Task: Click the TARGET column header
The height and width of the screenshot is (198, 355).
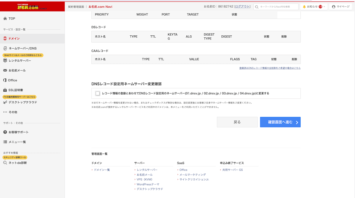Action: [193, 14]
